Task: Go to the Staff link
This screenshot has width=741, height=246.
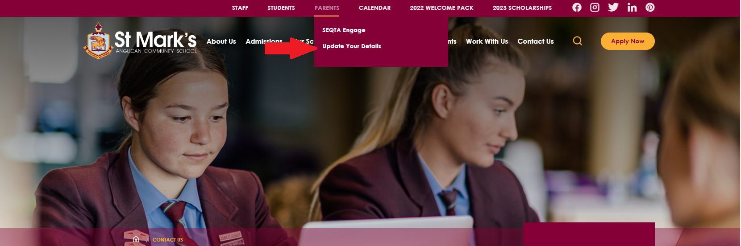Action: (x=240, y=8)
